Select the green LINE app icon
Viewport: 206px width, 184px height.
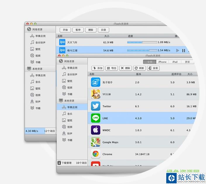[x=96, y=118]
